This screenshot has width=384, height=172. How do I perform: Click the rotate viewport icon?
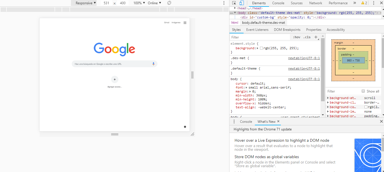coord(169,3)
